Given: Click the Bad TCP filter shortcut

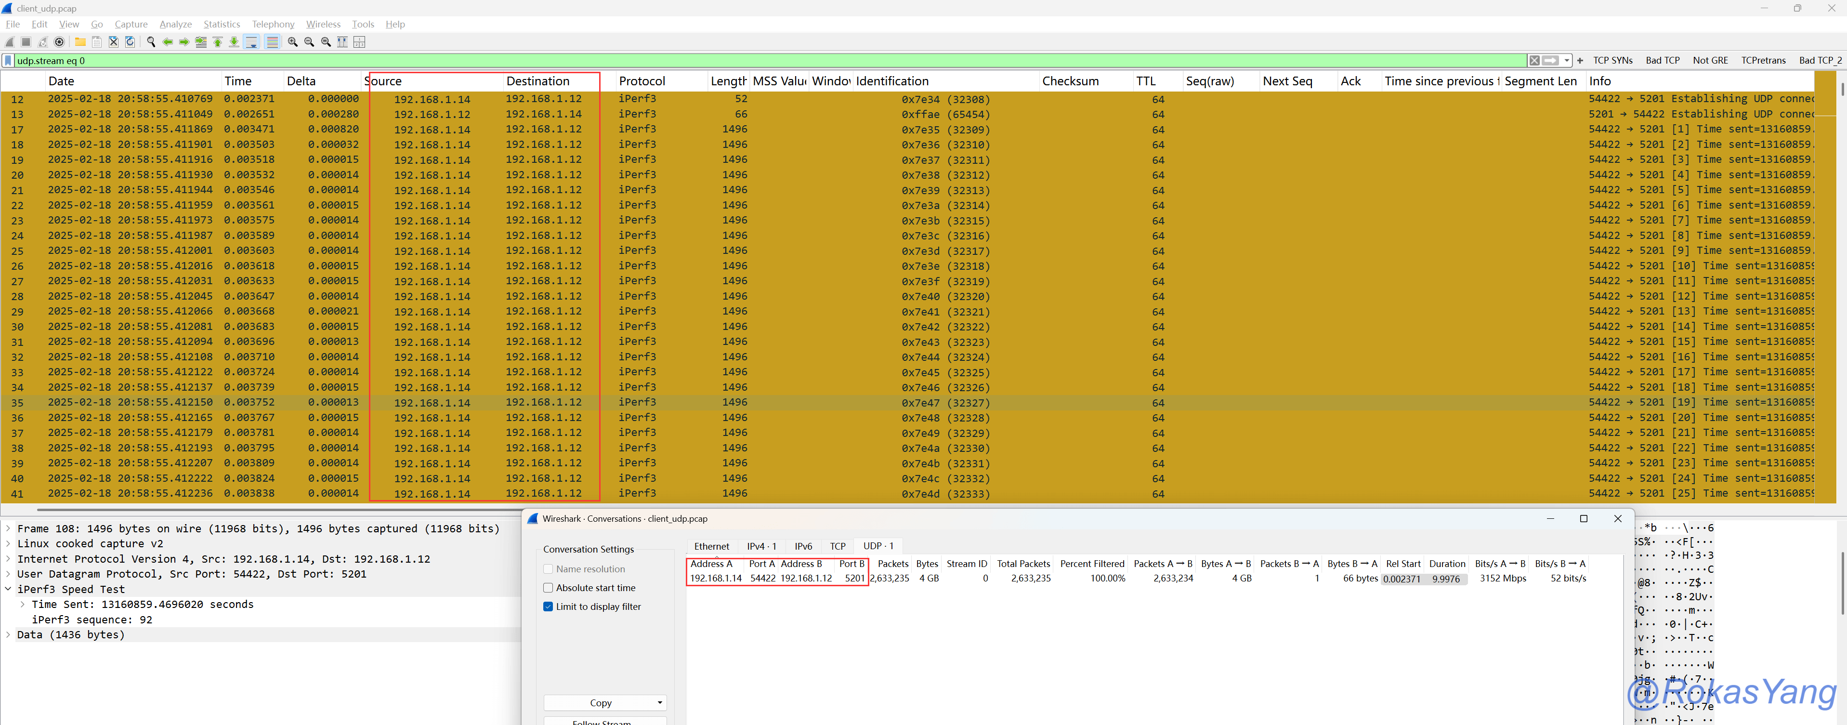Looking at the screenshot, I should 1662,61.
